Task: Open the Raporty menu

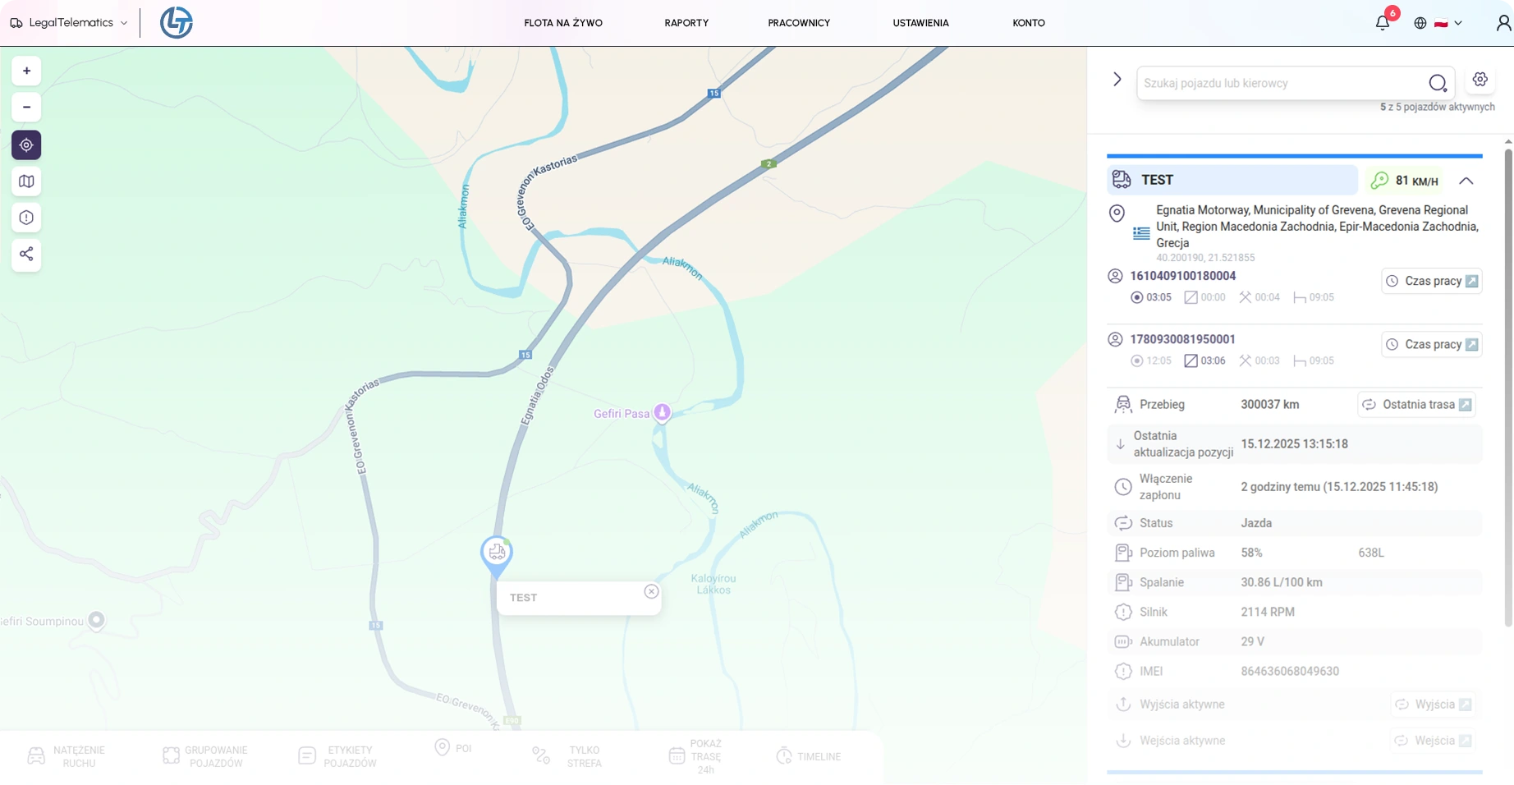Action: pyautogui.click(x=686, y=23)
